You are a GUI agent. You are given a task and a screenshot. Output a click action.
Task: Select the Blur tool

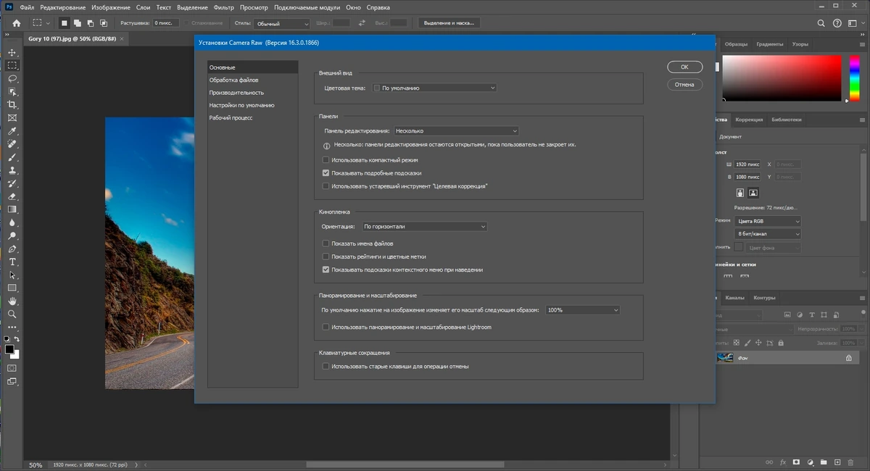click(12, 222)
